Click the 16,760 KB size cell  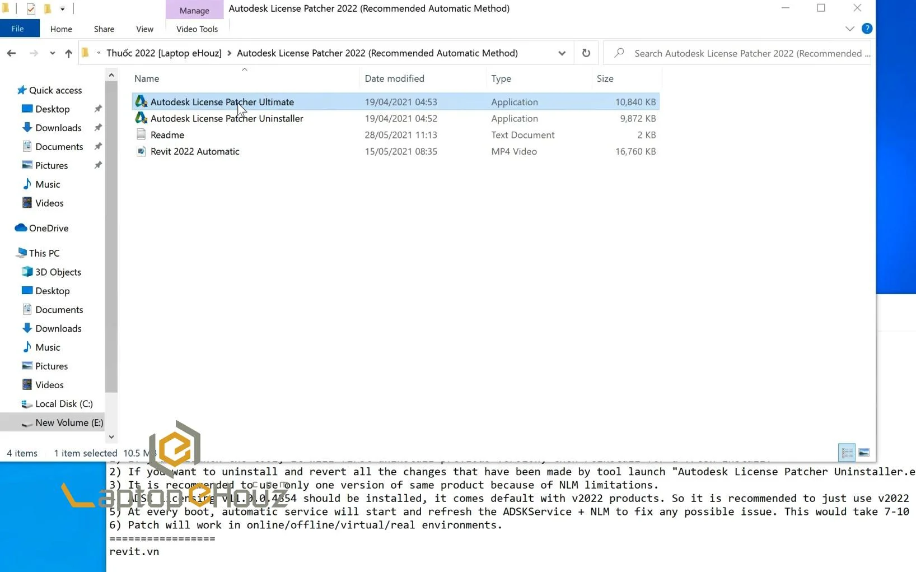(635, 151)
